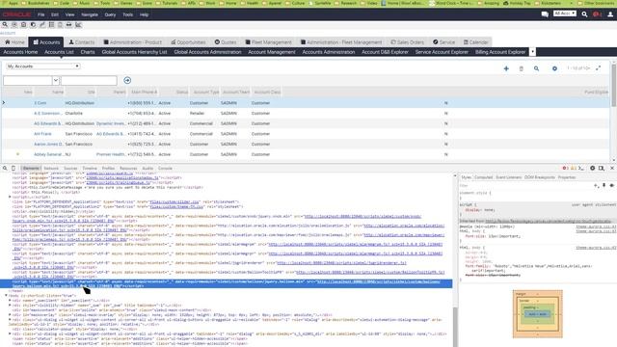
Task: Open the Accounts Home view link
Action: coord(20,52)
